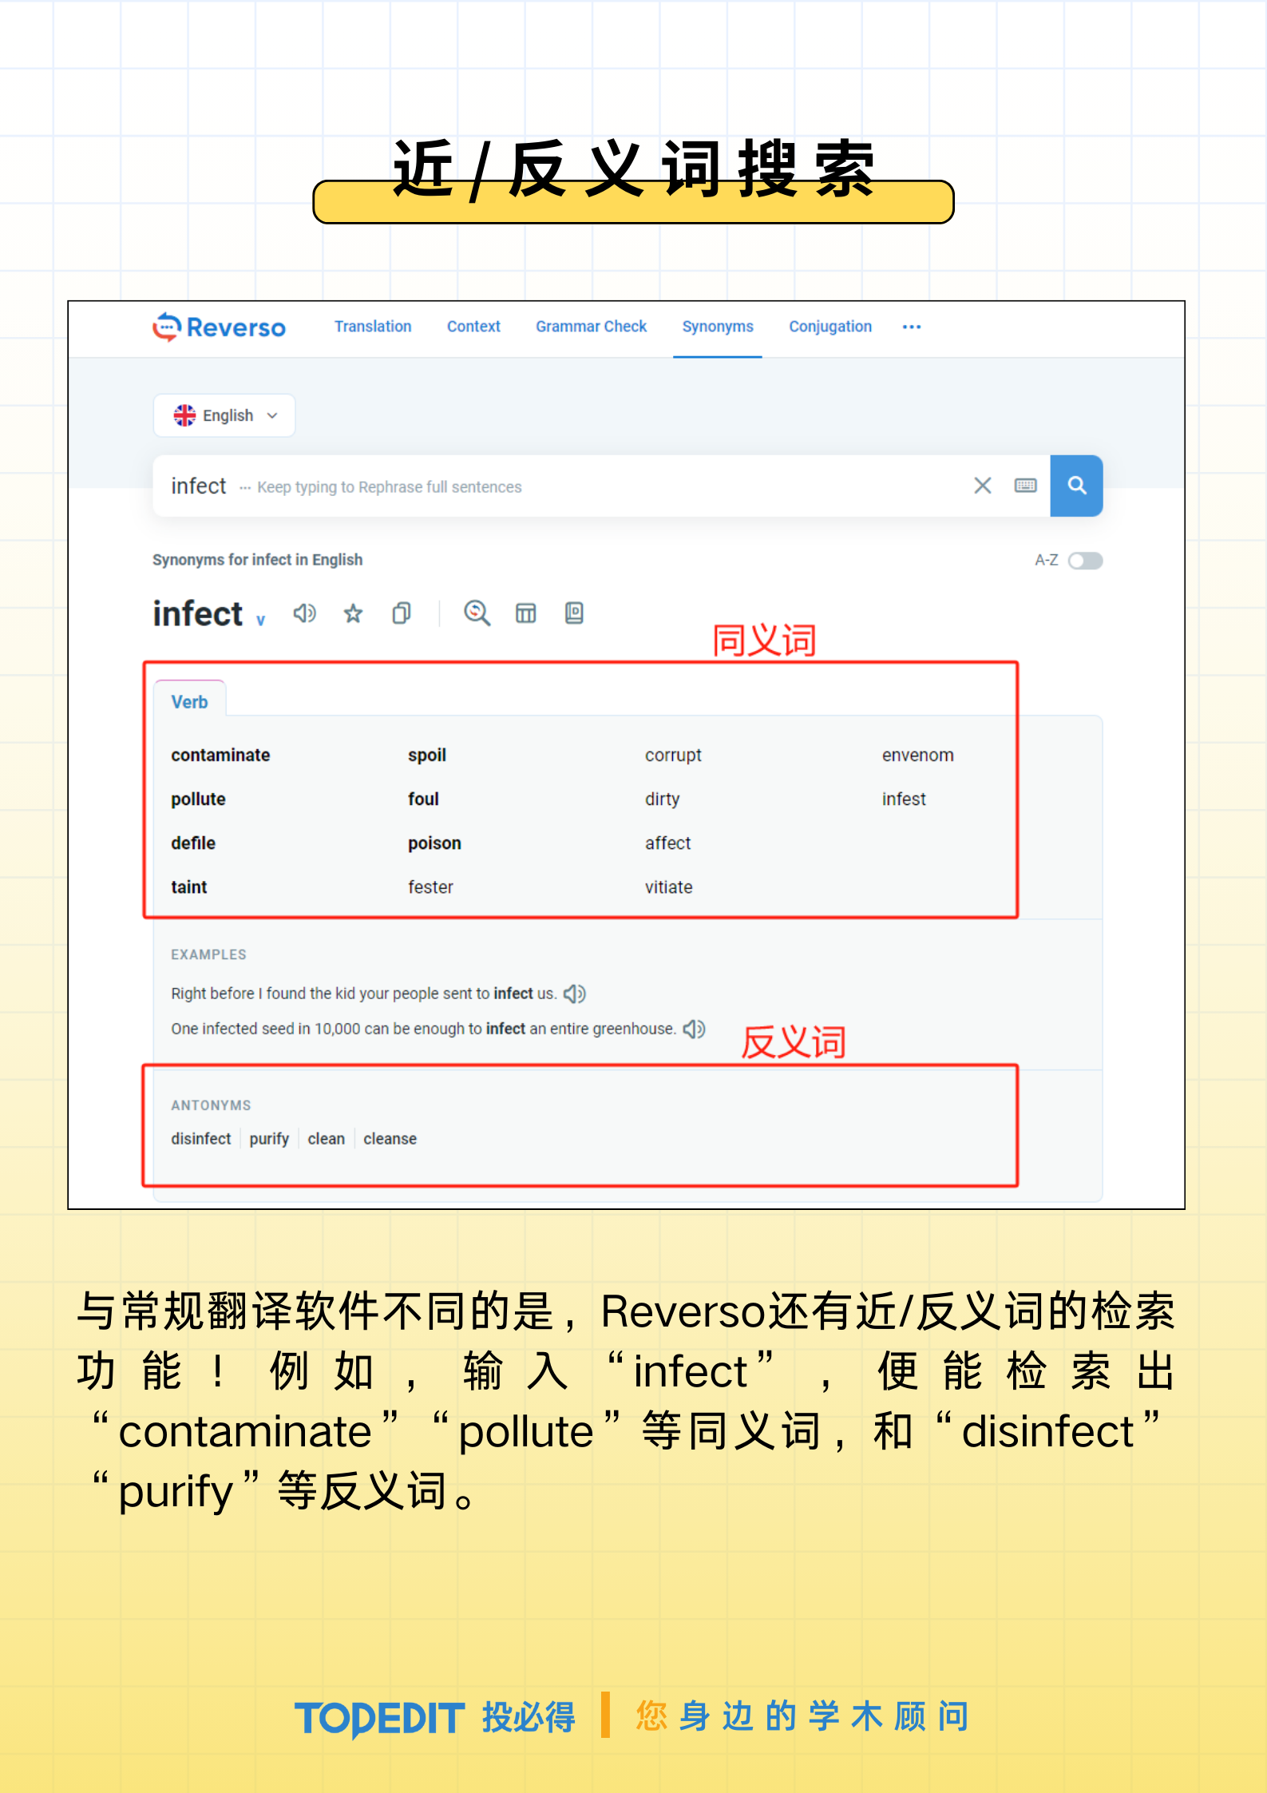Click the Reverso logo
The height and width of the screenshot is (1793, 1267).
pos(219,327)
